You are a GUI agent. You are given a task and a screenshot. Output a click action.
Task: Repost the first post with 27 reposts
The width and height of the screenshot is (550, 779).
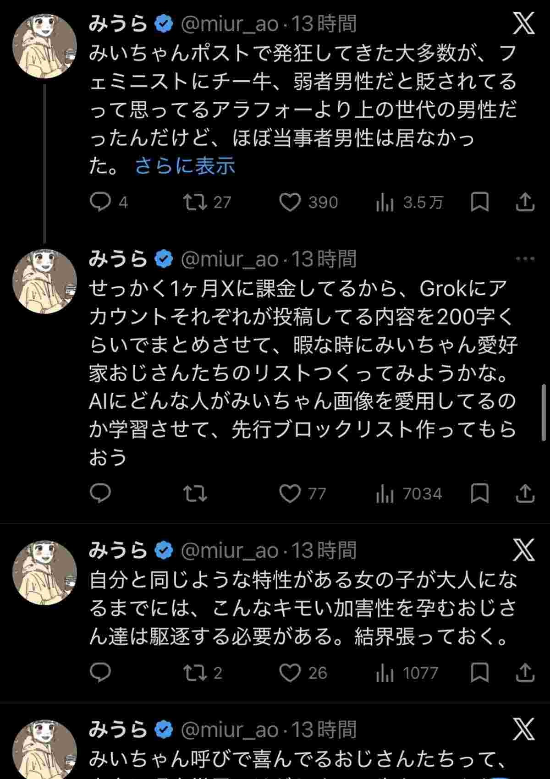tap(195, 202)
